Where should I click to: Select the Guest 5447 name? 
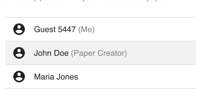click(55, 29)
